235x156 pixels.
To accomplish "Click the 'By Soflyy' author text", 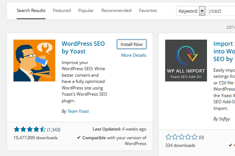I will point(222,119).
